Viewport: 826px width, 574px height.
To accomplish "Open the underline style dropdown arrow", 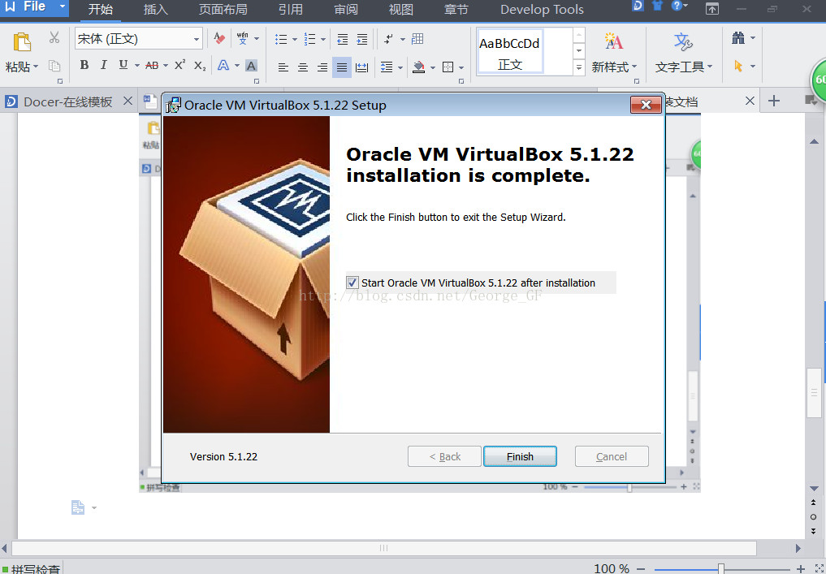I will pos(137,66).
